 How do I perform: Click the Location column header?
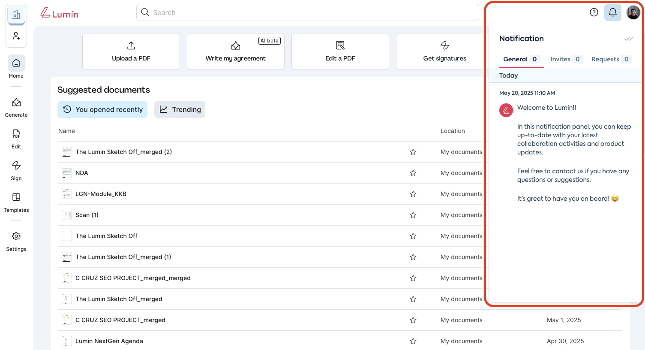click(x=453, y=131)
